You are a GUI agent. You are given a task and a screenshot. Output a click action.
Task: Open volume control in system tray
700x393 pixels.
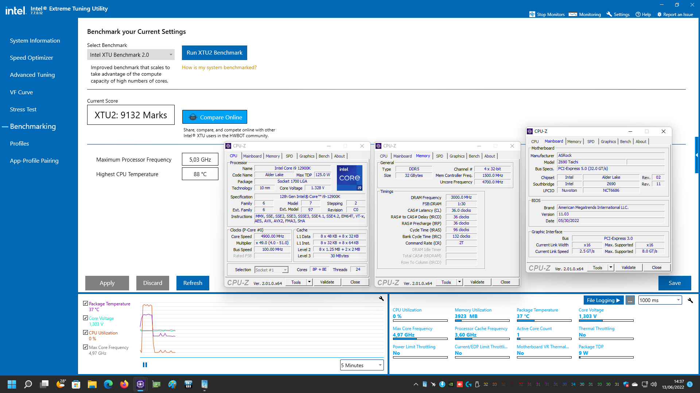(x=654, y=384)
